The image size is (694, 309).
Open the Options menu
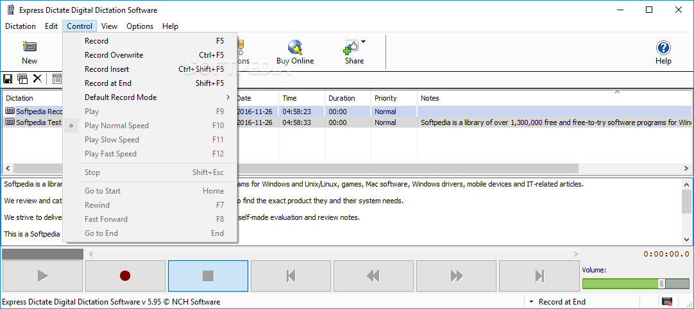click(140, 26)
